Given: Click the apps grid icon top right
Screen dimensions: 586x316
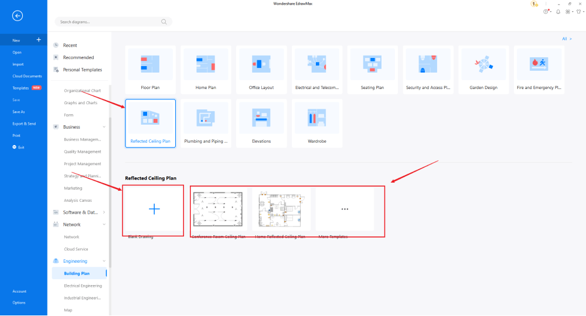Looking at the screenshot, I should coord(568,12).
